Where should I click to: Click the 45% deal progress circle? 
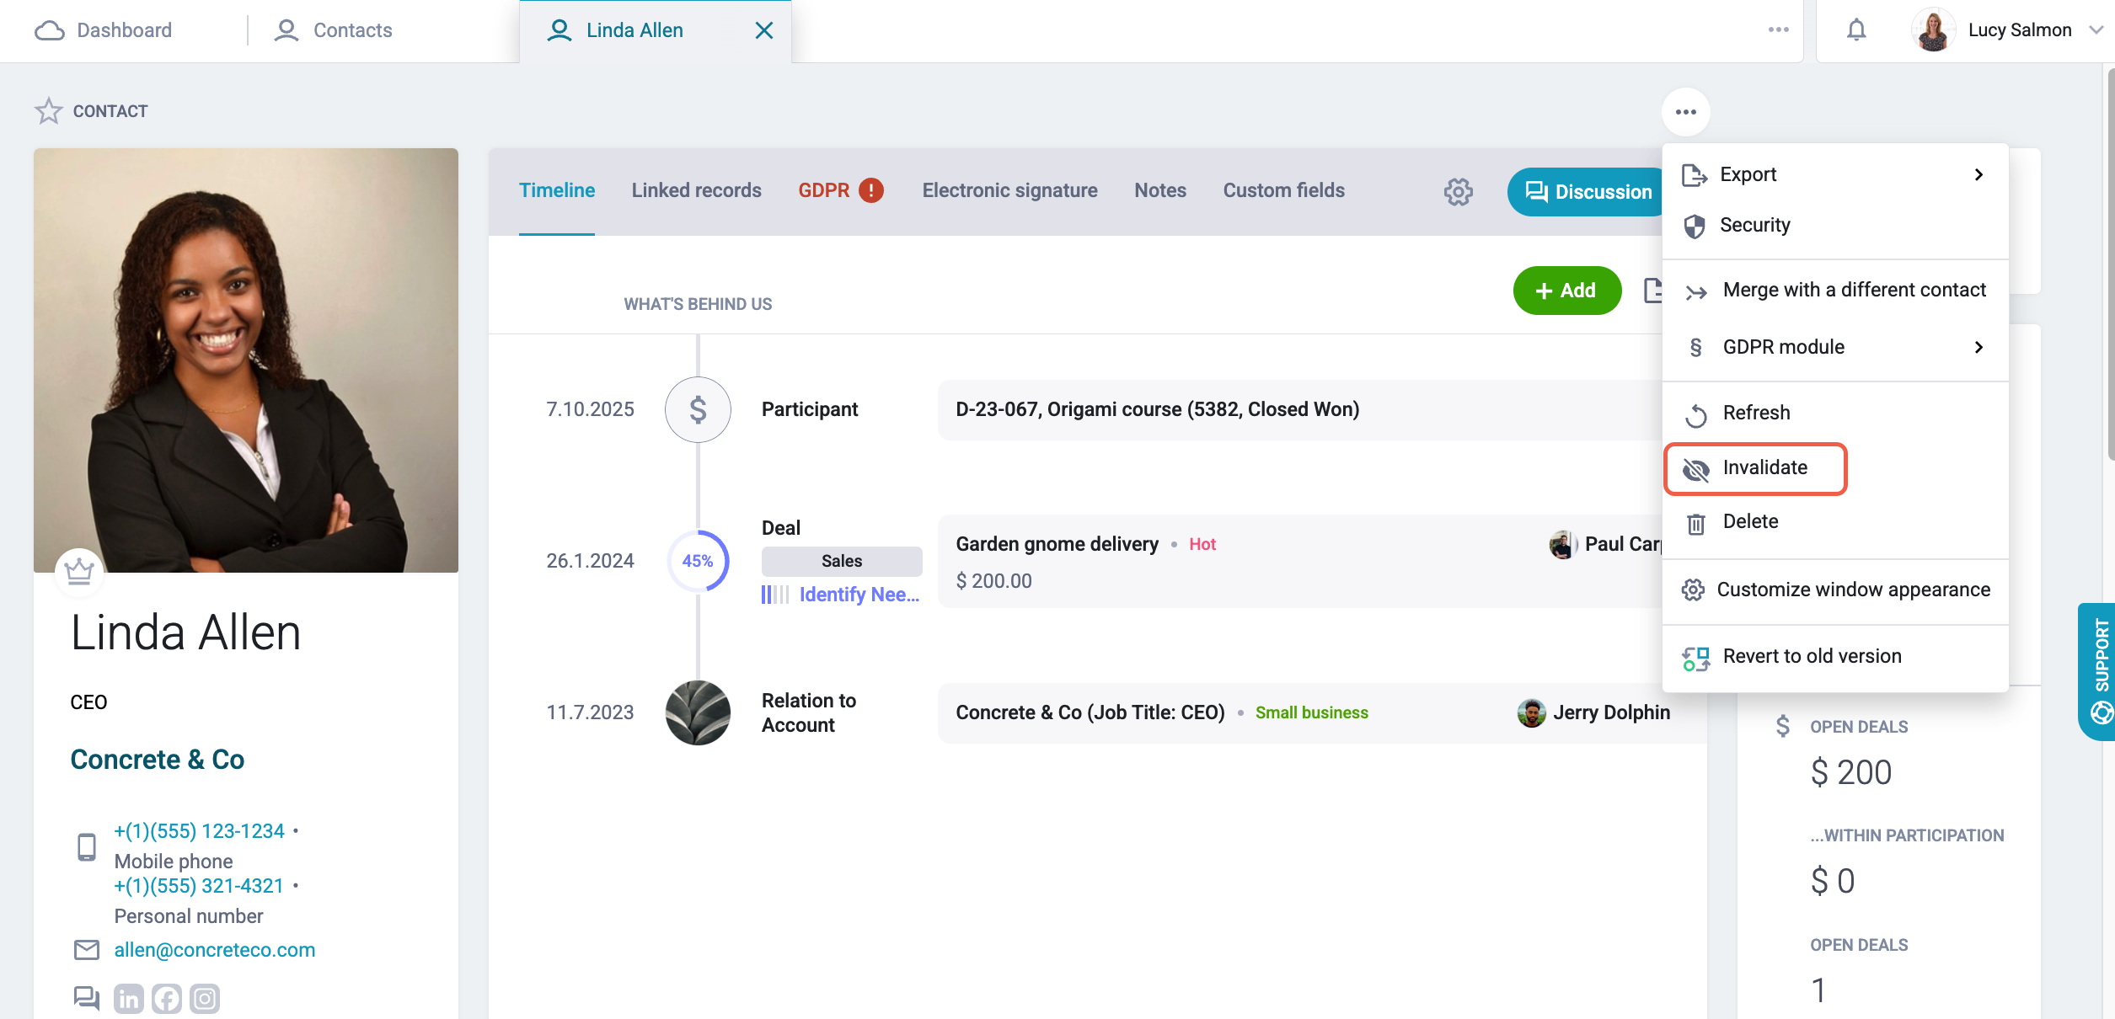click(698, 561)
